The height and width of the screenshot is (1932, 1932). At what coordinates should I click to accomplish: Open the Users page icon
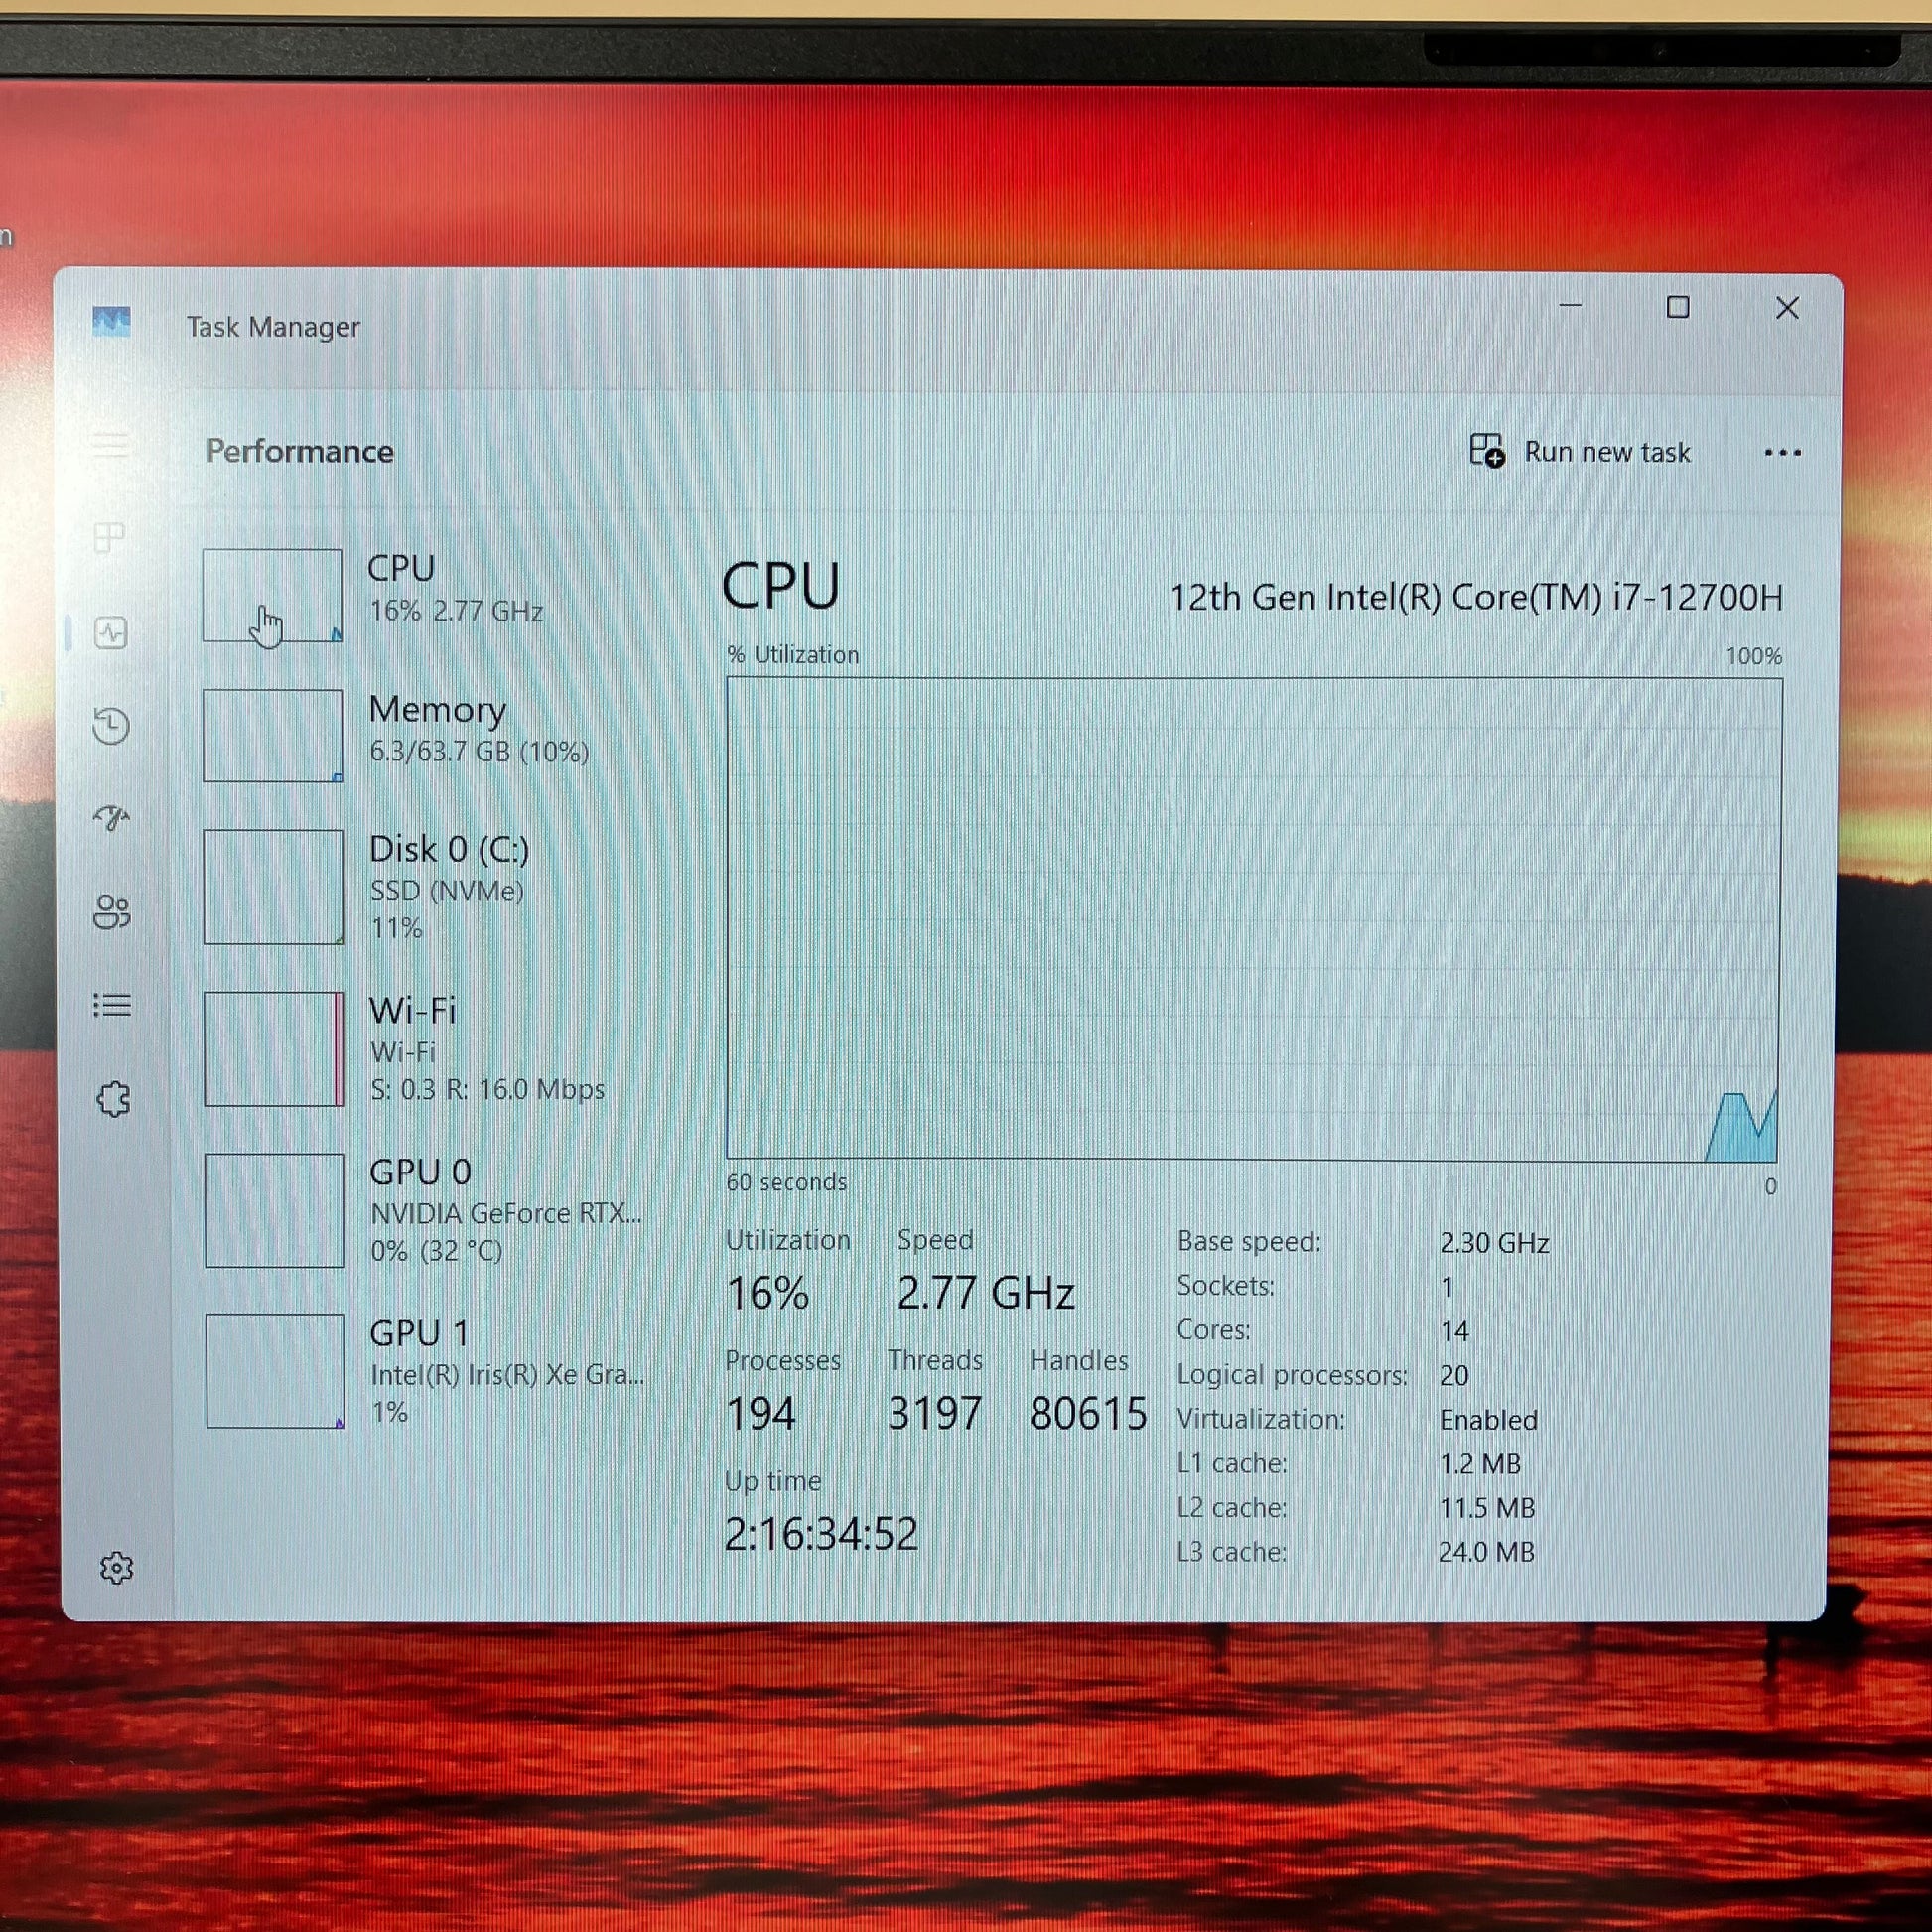point(111,911)
